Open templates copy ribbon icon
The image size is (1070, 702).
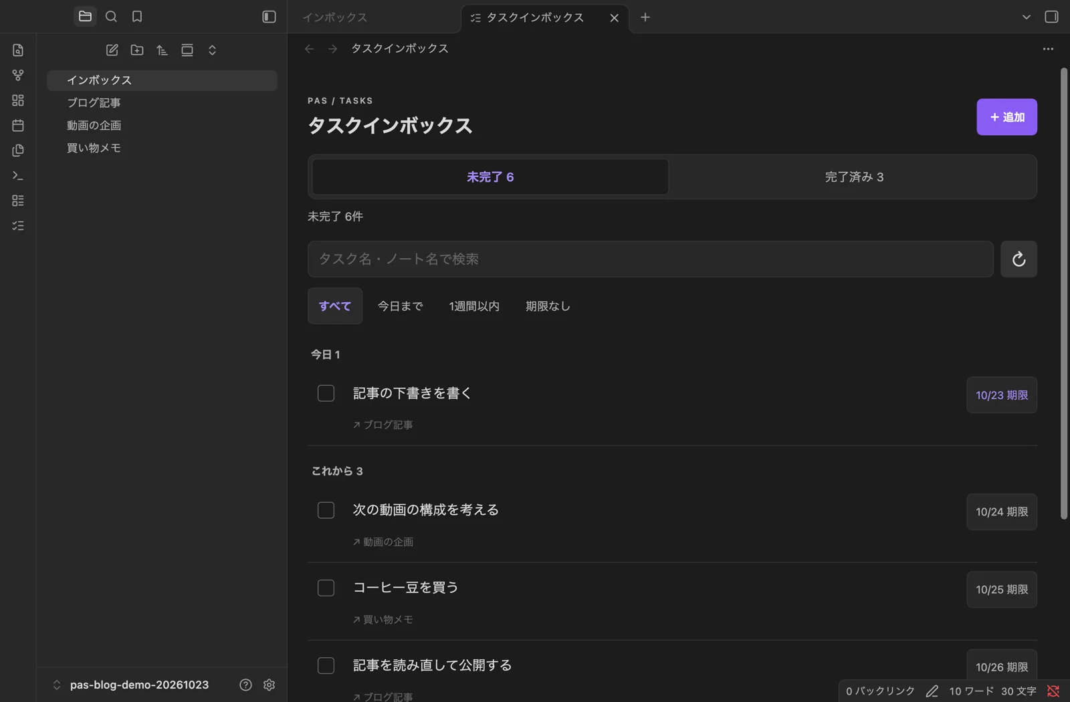tap(18, 150)
